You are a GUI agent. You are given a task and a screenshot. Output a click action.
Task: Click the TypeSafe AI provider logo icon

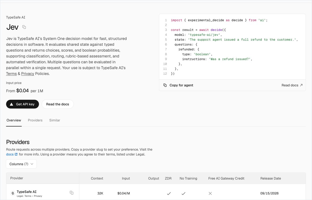[12, 193]
